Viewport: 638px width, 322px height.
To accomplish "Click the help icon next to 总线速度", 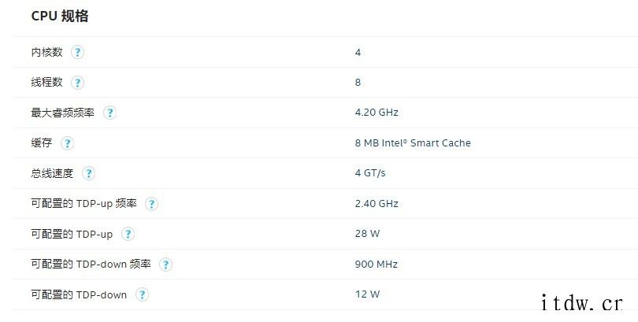I will [88, 173].
